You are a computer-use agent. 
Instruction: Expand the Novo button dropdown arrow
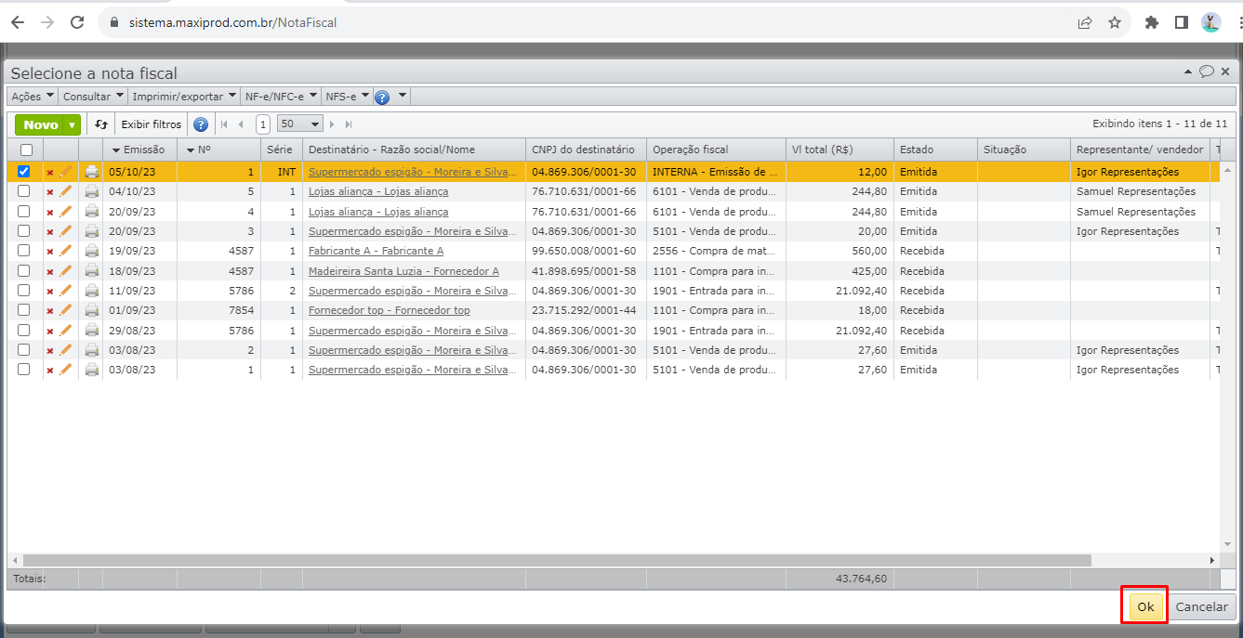pyautogui.click(x=72, y=124)
